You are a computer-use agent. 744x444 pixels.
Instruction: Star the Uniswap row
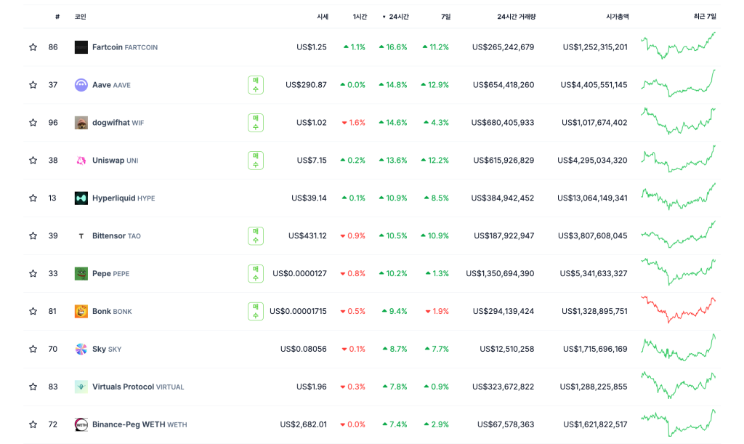(x=33, y=161)
